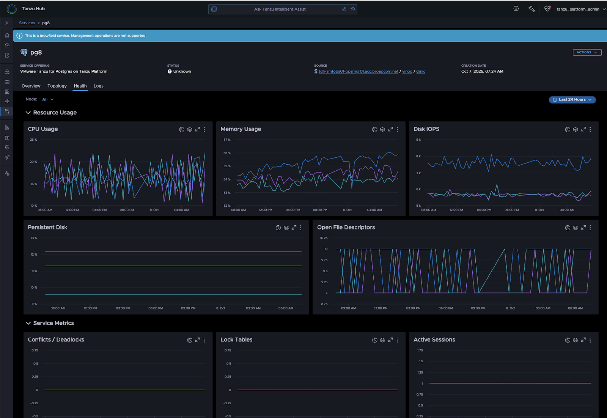
Task: Open the wrench tools icon in header
Action: point(532,9)
